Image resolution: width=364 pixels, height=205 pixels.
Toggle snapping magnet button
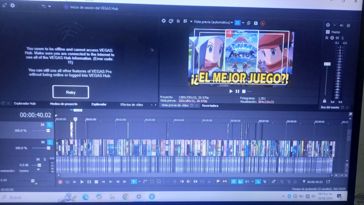click(x=234, y=182)
